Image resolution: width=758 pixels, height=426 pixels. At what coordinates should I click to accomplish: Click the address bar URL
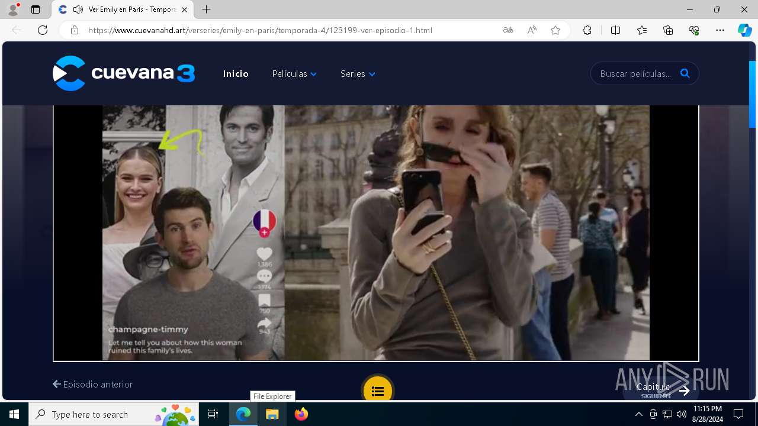click(260, 30)
